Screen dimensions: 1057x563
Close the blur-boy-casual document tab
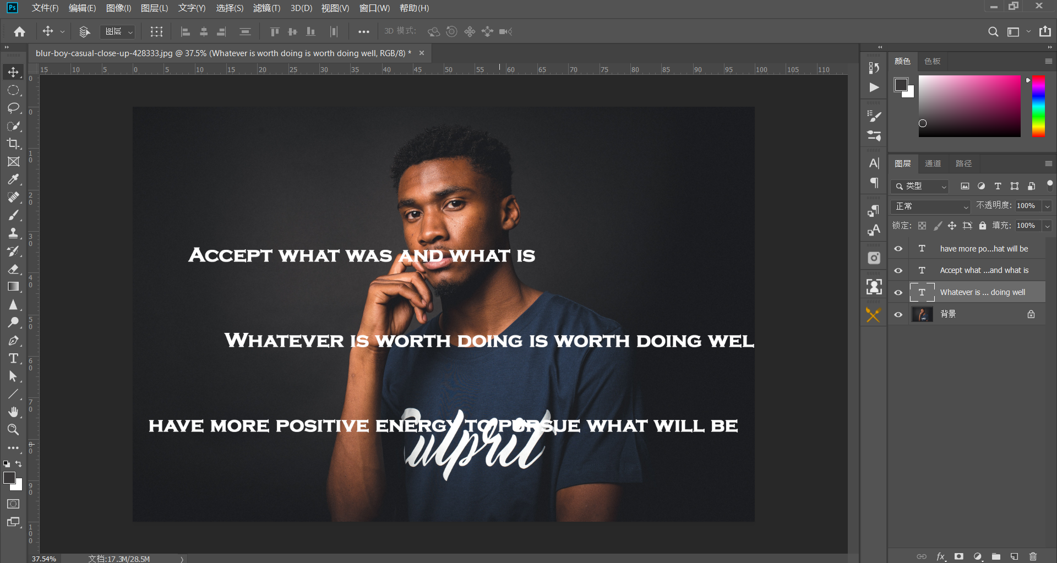tap(422, 53)
